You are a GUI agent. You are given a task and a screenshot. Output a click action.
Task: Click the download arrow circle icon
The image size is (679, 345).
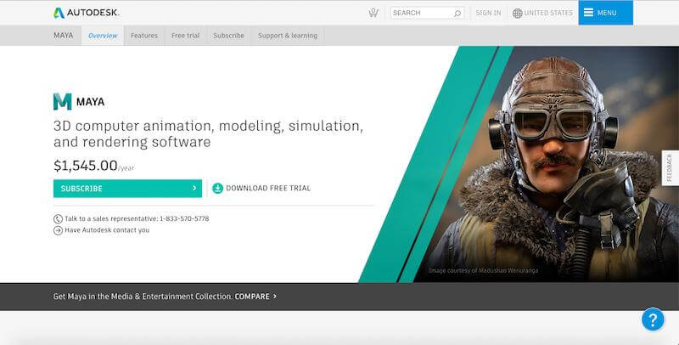(x=218, y=188)
